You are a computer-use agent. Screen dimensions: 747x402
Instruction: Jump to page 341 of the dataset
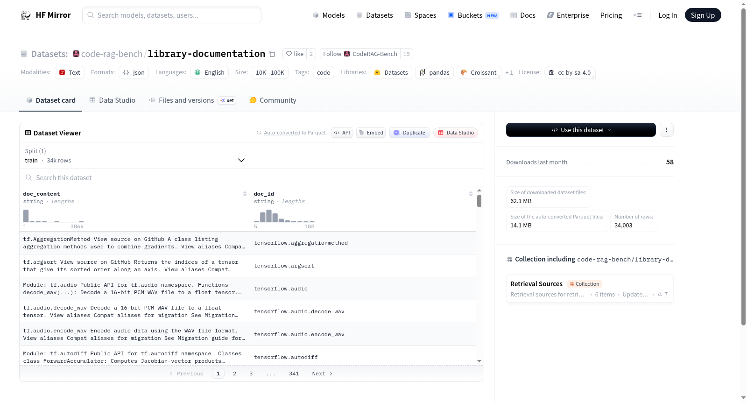tap(294, 374)
